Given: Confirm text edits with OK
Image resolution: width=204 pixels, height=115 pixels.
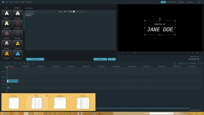Looking at the screenshot, I should click(112, 59).
